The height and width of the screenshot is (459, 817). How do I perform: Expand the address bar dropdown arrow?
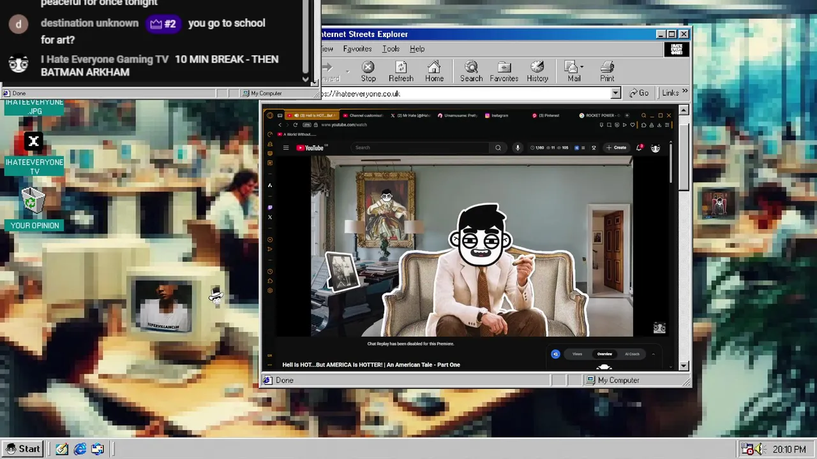point(615,94)
